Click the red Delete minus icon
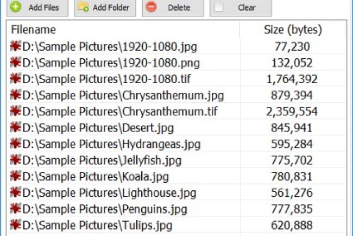The height and width of the screenshot is (236, 353). 152,8
